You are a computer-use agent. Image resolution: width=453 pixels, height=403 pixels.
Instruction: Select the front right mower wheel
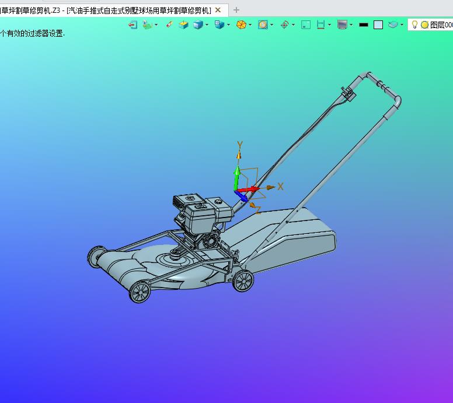click(140, 292)
